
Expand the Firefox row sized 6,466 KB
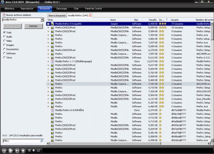[48, 106]
